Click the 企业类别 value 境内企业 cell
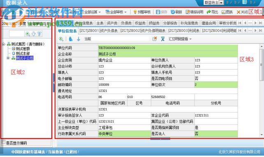264x157 pixels. 125,60
